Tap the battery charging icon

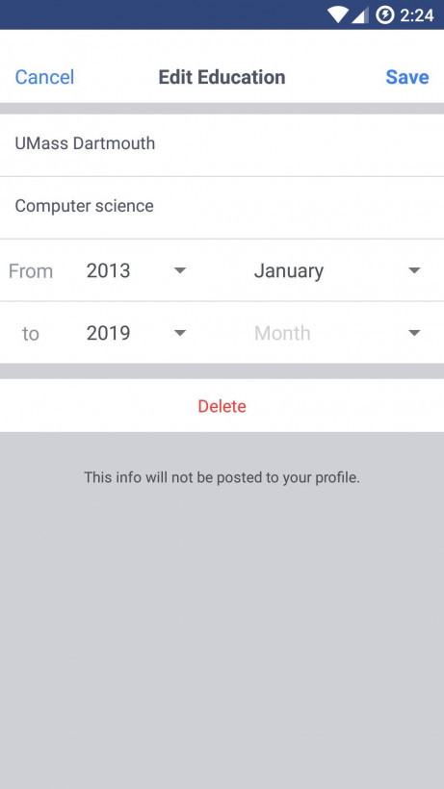click(385, 14)
